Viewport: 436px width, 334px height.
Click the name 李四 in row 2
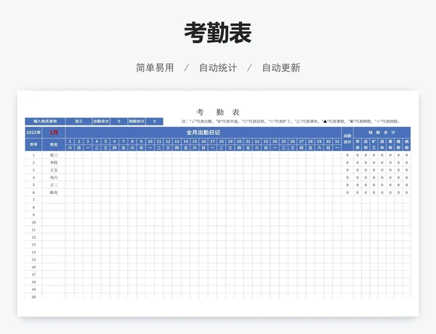tap(54, 163)
